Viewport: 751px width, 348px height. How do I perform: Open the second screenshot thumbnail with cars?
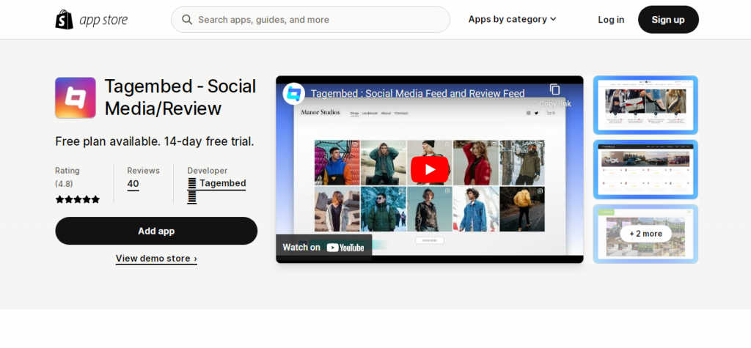pos(645,169)
